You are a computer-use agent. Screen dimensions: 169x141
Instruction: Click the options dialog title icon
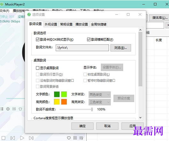tap(29, 14)
